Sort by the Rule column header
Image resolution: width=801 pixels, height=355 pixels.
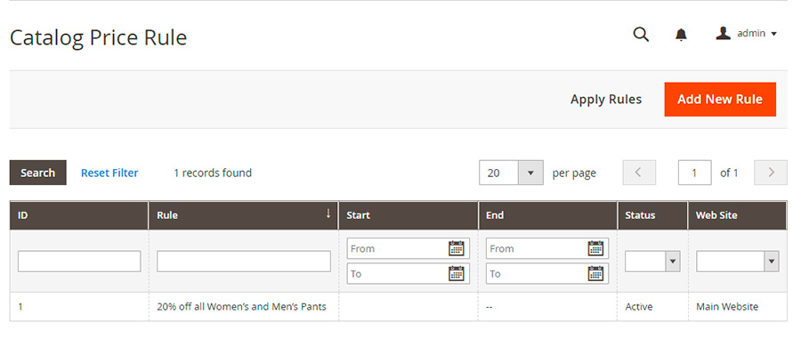(x=244, y=215)
